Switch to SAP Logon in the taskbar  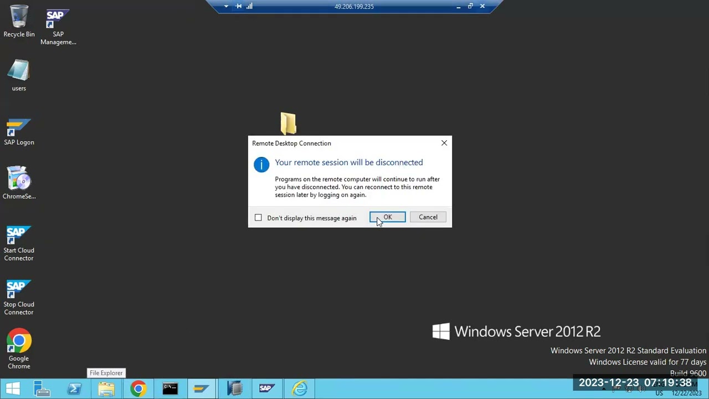[202, 388]
